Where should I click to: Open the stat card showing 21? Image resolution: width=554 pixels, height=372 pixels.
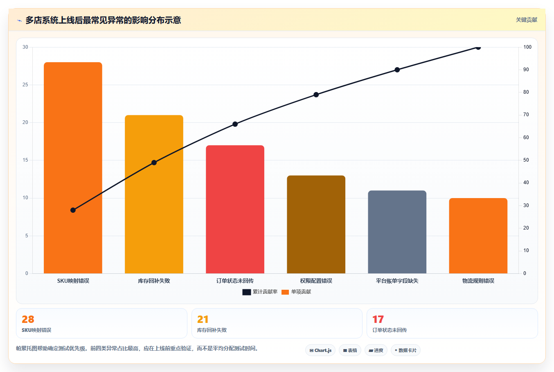[x=277, y=323]
